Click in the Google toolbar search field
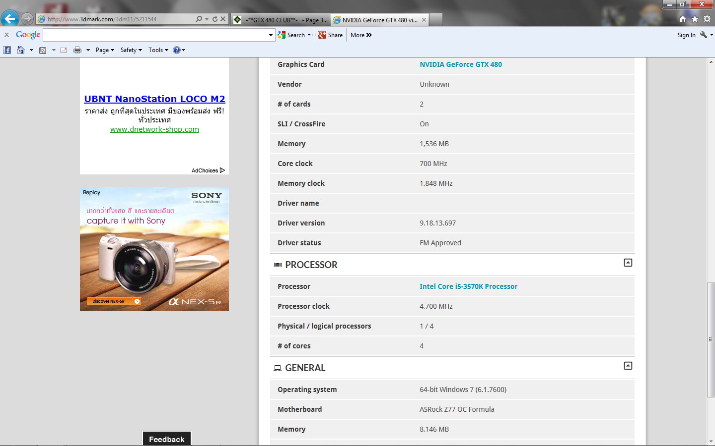The height and width of the screenshot is (446, 715). (x=155, y=35)
